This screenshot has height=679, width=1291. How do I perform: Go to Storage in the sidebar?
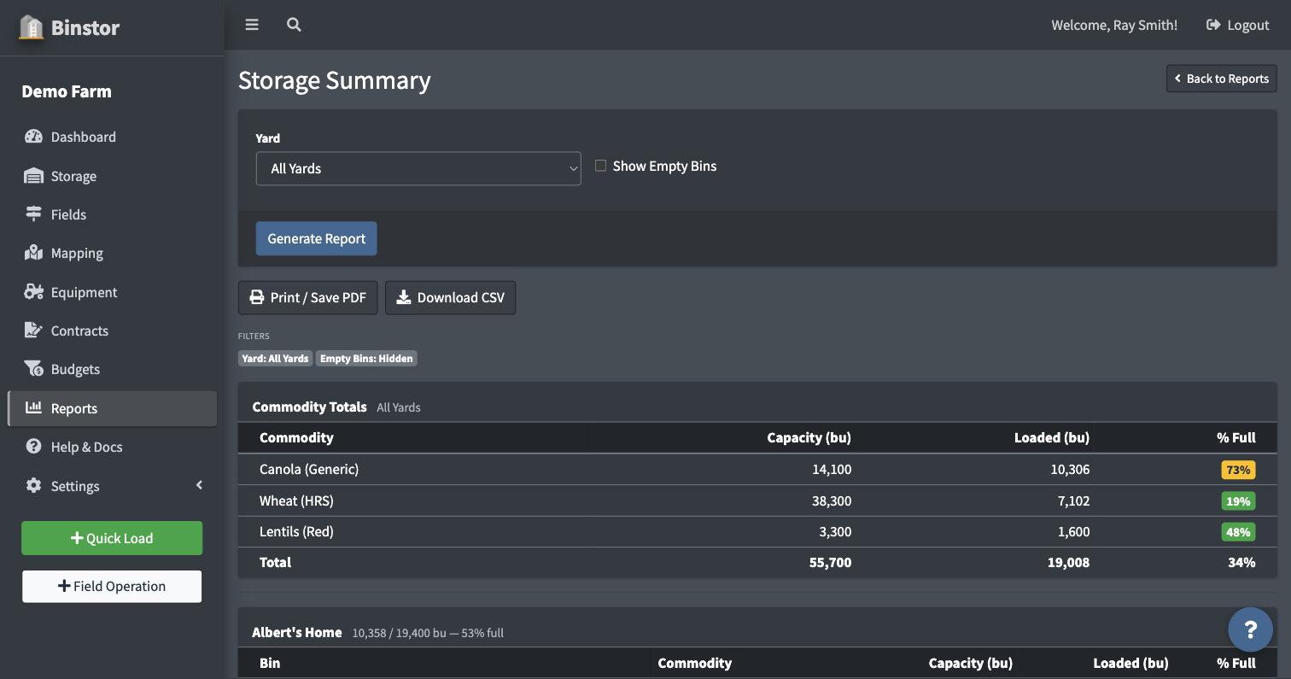[x=112, y=176]
